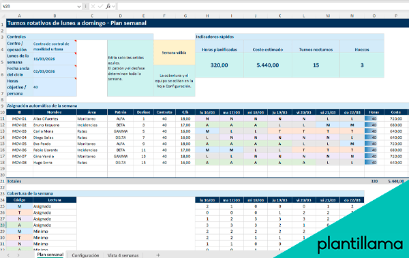This screenshot has height=258, width=409.
Task: Select the ALFA pattern cell for MOV-01
Action: tap(120, 118)
